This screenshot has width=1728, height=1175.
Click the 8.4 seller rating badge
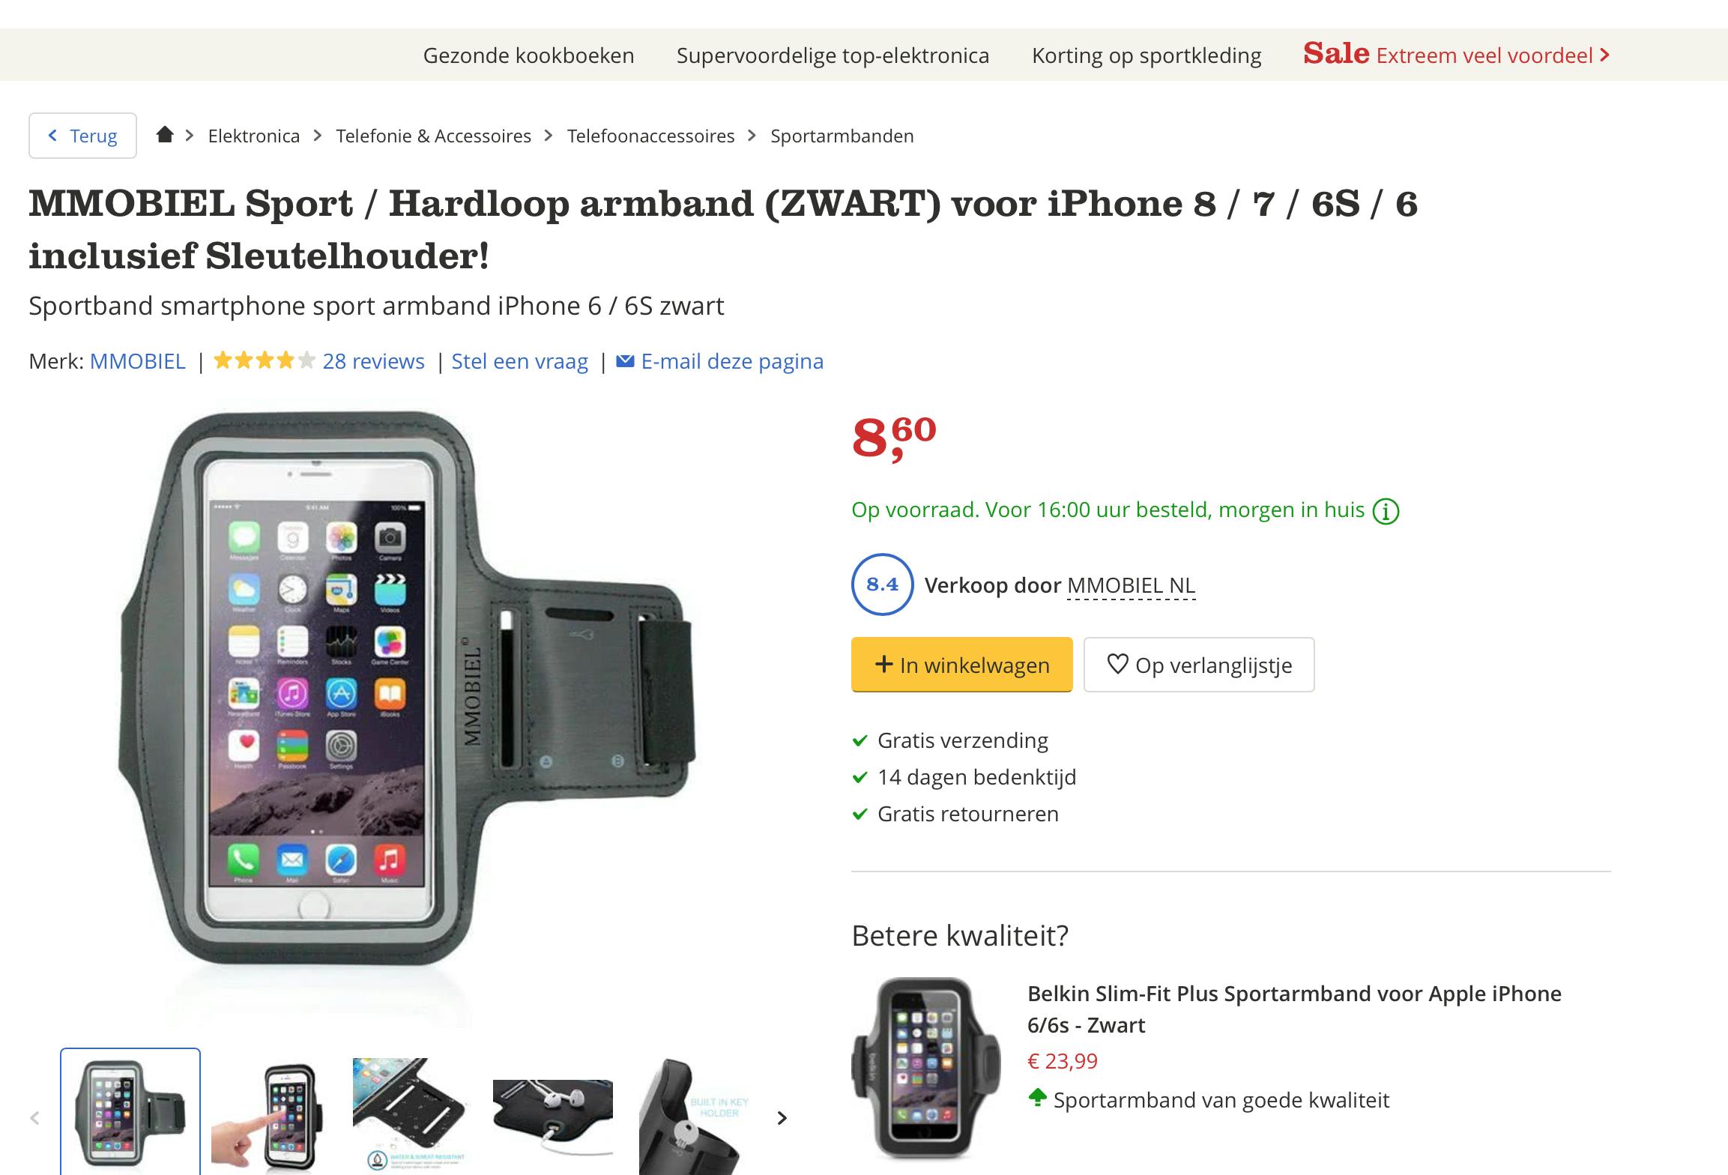(882, 585)
